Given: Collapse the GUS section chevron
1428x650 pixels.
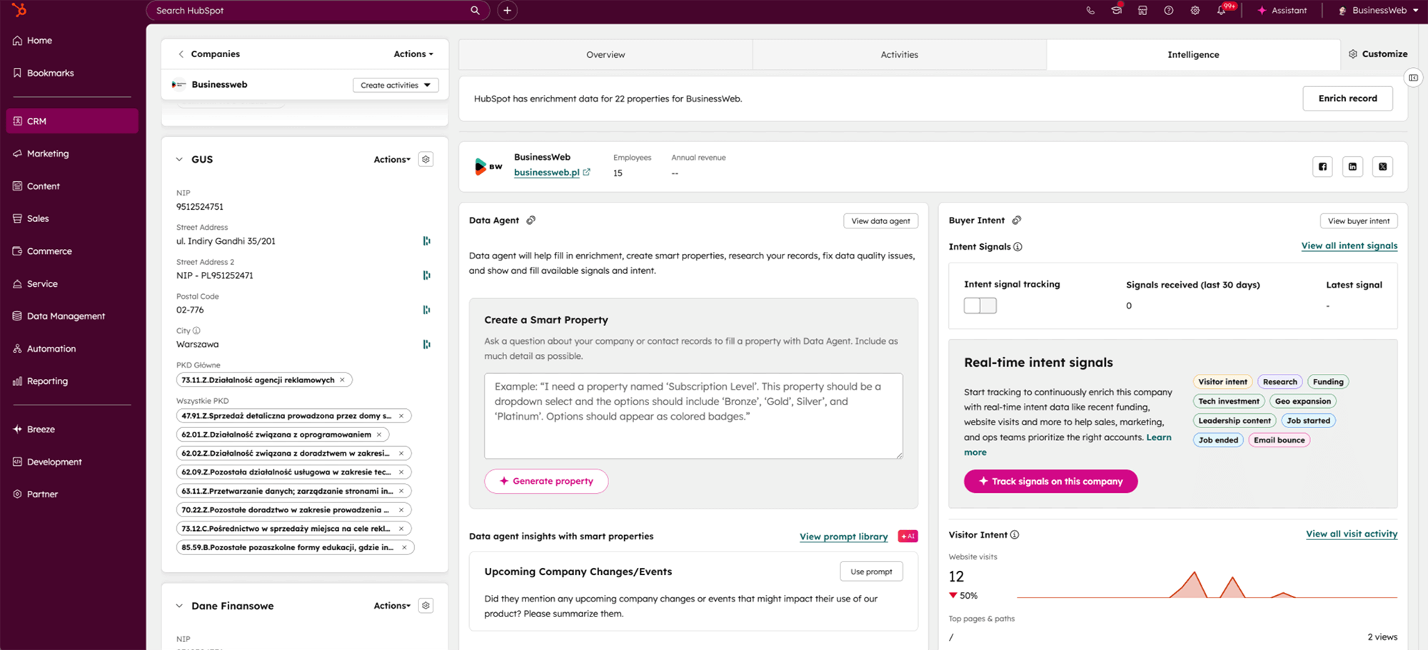Looking at the screenshot, I should [x=179, y=160].
